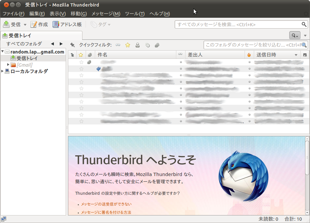The image size is (310, 223).
Task: Toggle the unread quick filter glasses
Action: click(x=118, y=45)
